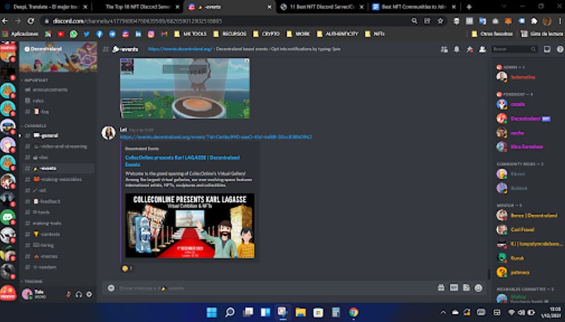This screenshot has width=565, height=322.
Task: Select the events channel in sidebar
Action: coord(58,168)
